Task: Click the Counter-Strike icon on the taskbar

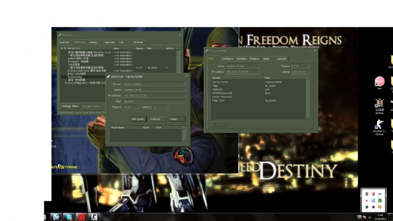Action: (94, 217)
